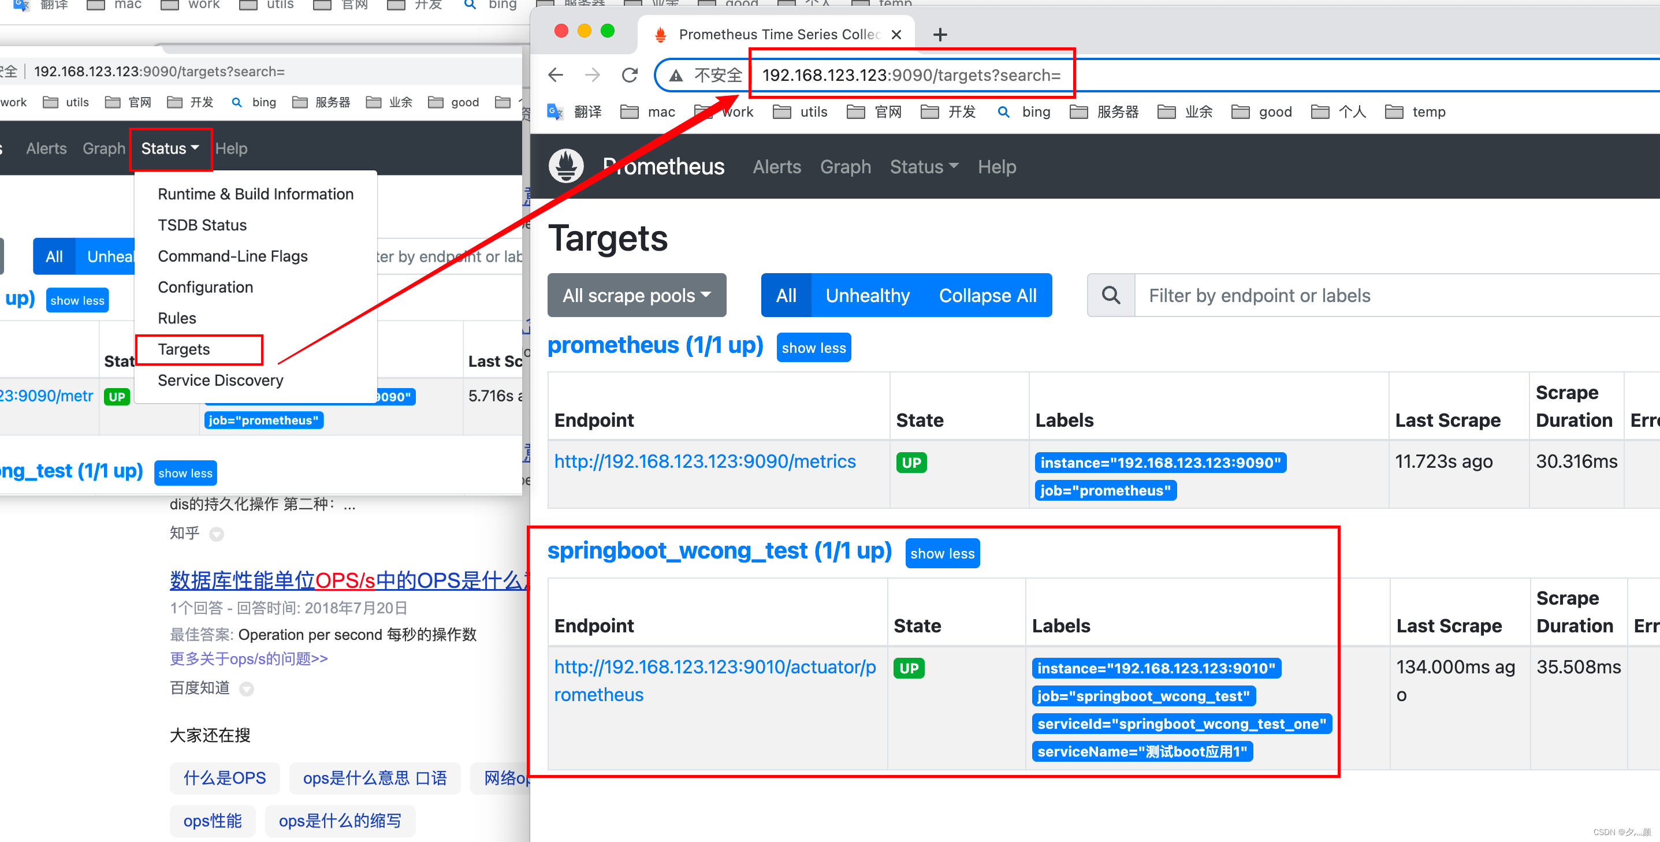Close the Prometheus Time Series tab
The image size is (1660, 842).
point(896,35)
